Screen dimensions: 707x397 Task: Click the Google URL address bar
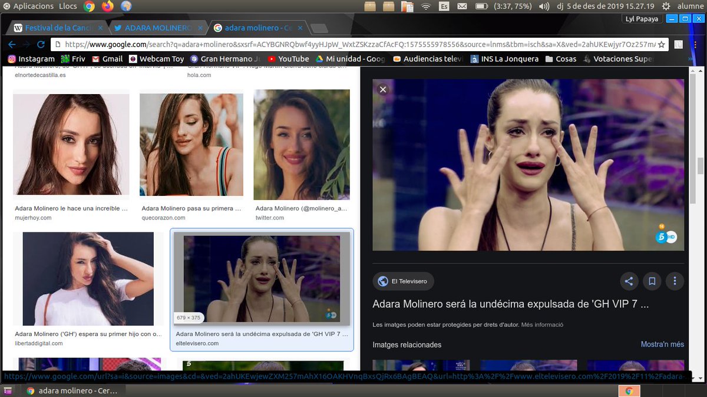(x=358, y=44)
